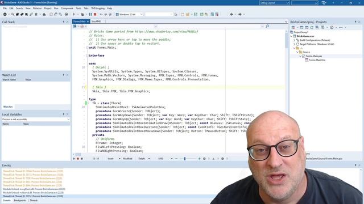Click the macro play icon in the editor status bar
The image size is (364, 204).
(74, 159)
